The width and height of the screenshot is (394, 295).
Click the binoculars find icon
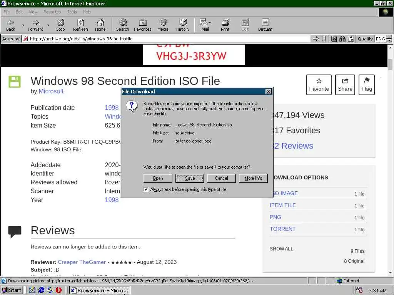(x=342, y=39)
